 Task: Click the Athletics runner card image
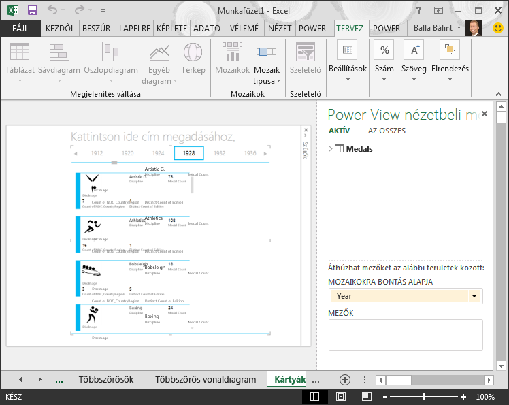(92, 227)
